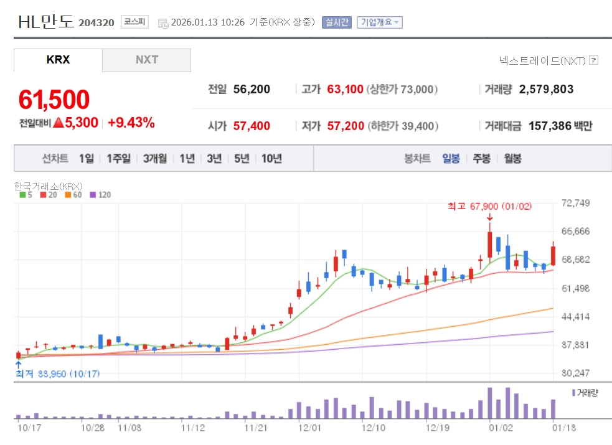Select the 3개월 line chart period
The height and width of the screenshot is (445, 612).
(154, 158)
